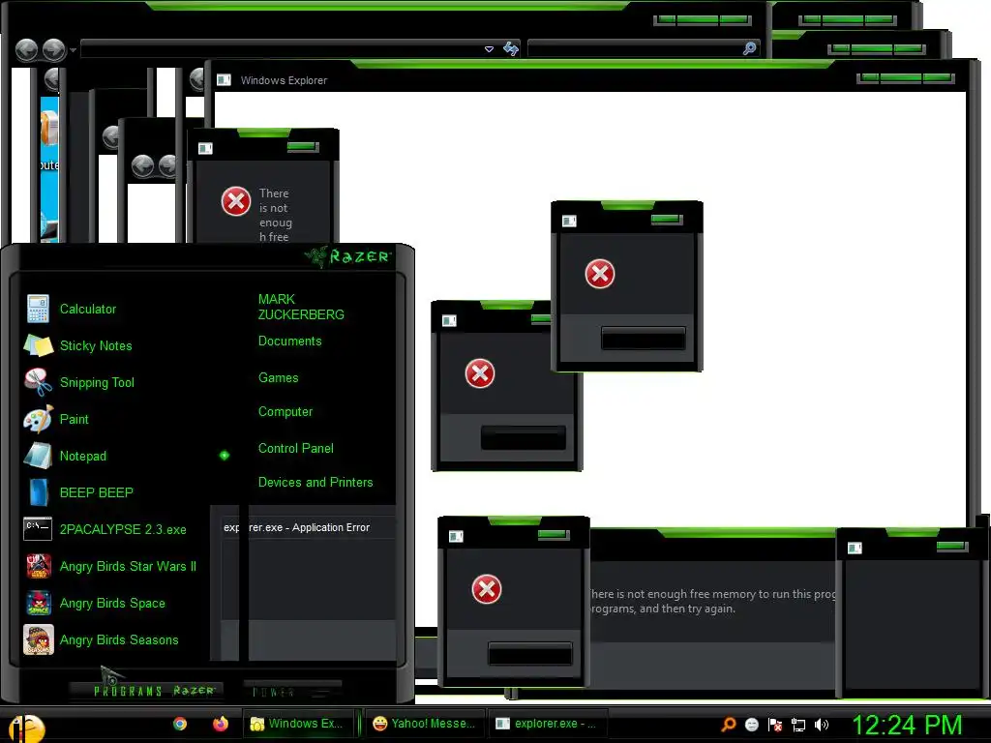Viewport: 991px width, 743px height.
Task: Click the 'not enough free memory' error message
Action: pos(713,601)
